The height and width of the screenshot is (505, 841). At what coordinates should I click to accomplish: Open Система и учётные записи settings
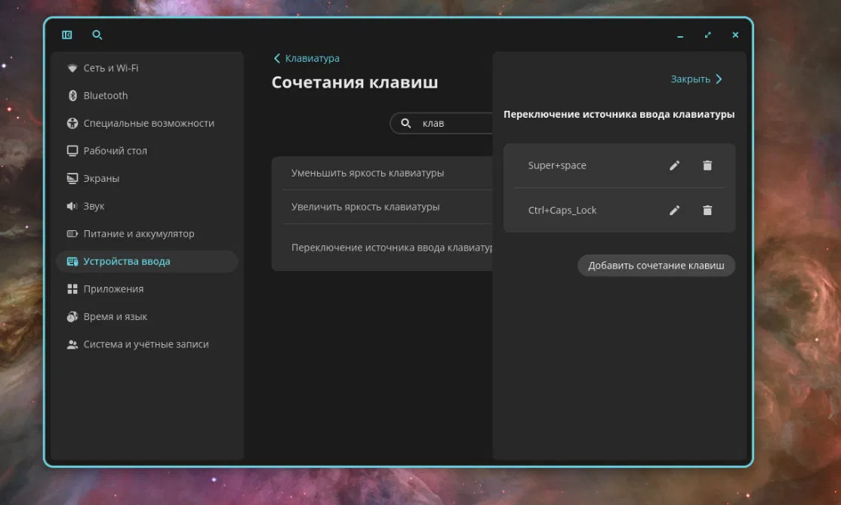pos(147,344)
